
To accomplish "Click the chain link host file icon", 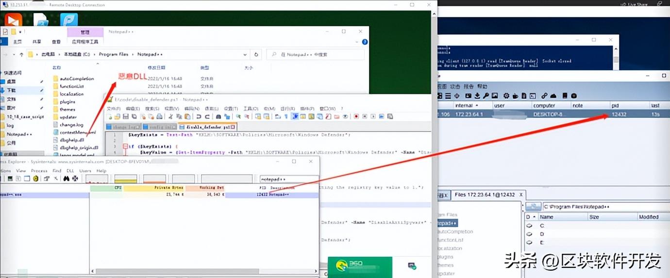I will (544, 96).
